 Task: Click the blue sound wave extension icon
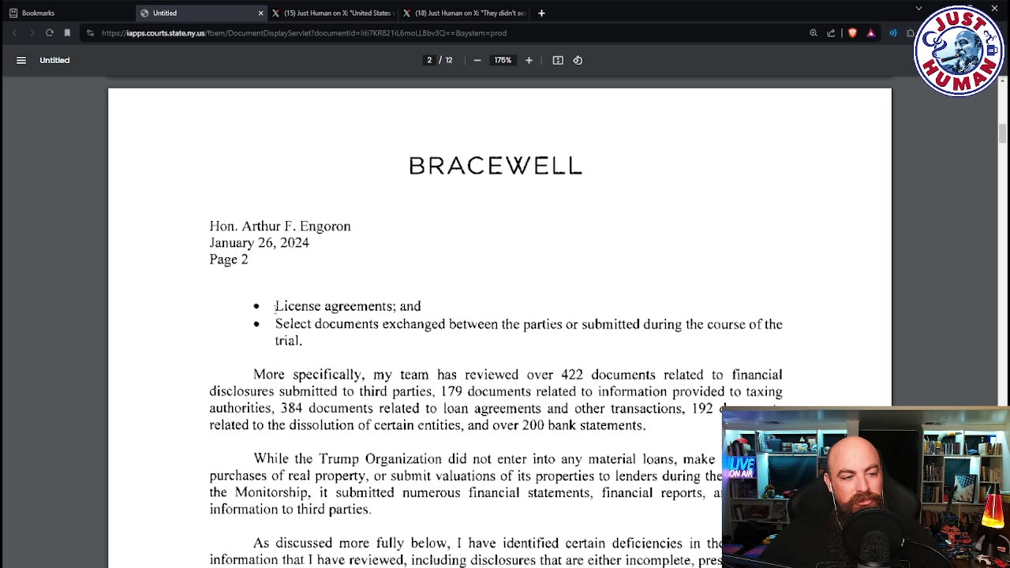(x=893, y=33)
